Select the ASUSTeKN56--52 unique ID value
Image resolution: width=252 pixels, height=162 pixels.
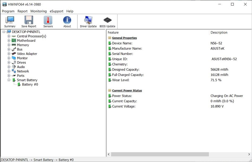point(224,59)
